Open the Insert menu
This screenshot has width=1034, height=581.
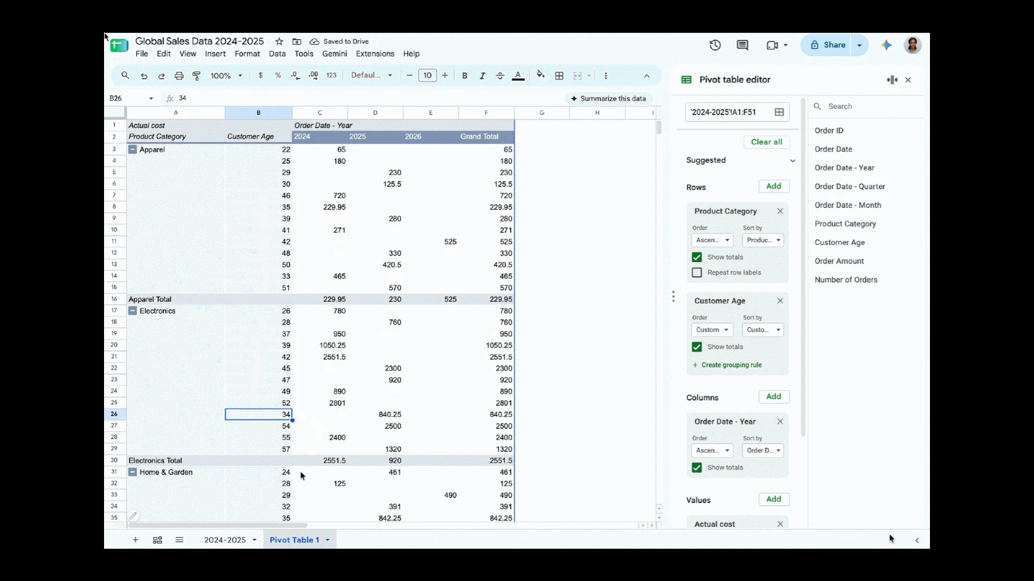(x=215, y=54)
